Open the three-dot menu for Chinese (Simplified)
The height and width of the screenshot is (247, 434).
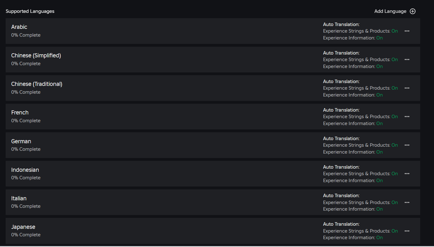click(407, 60)
